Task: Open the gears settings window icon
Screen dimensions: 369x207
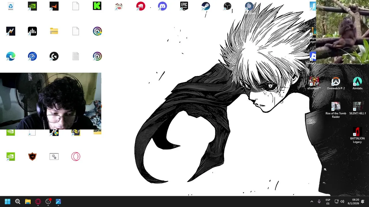Action: pos(54,156)
